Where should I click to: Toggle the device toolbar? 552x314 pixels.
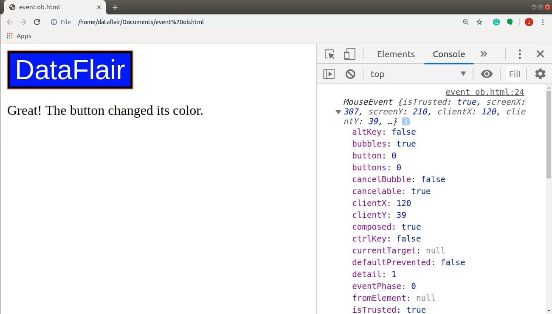pos(349,54)
